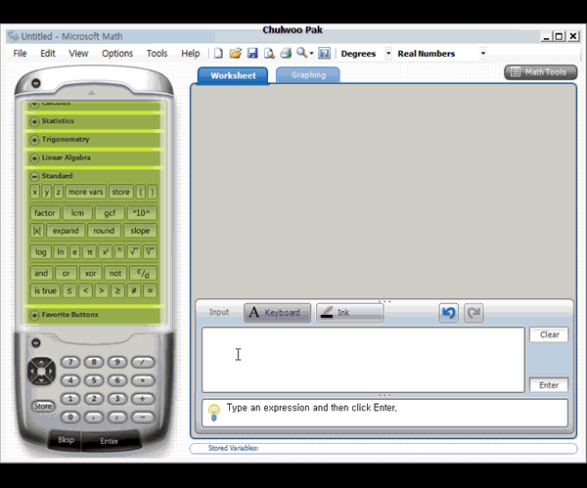Click the Zoom magnifier icon
Viewport: 587px width, 488px height.
tap(301, 53)
